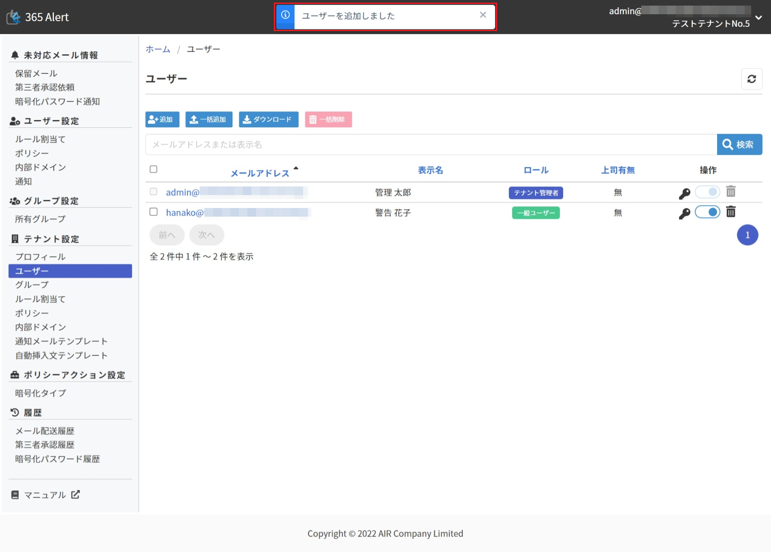Click the メールアドレスまたは表示名 search field
Image resolution: width=771 pixels, height=552 pixels.
tap(431, 145)
